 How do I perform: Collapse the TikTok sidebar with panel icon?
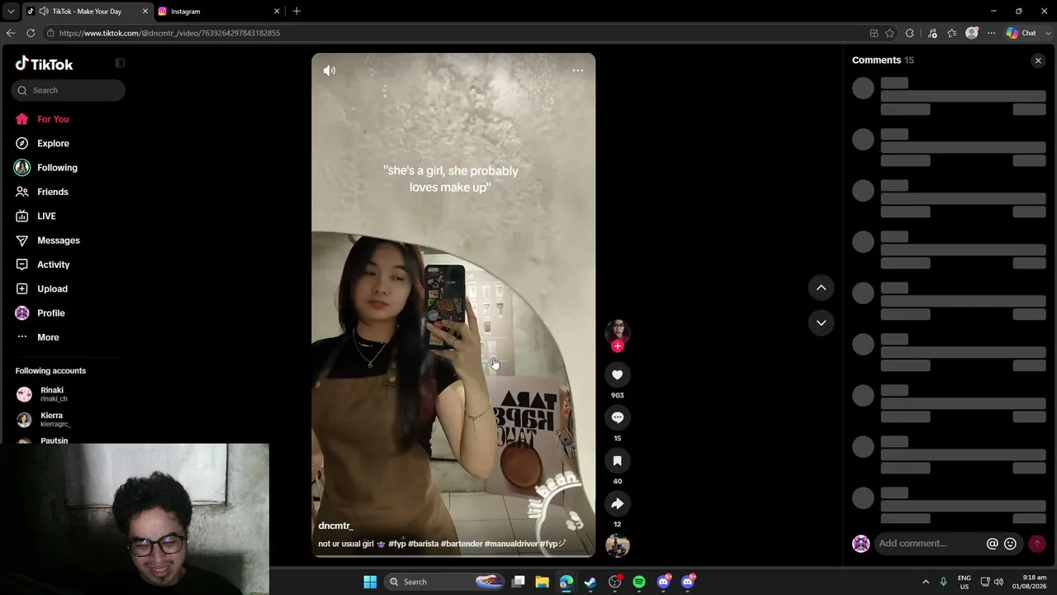pyautogui.click(x=120, y=63)
